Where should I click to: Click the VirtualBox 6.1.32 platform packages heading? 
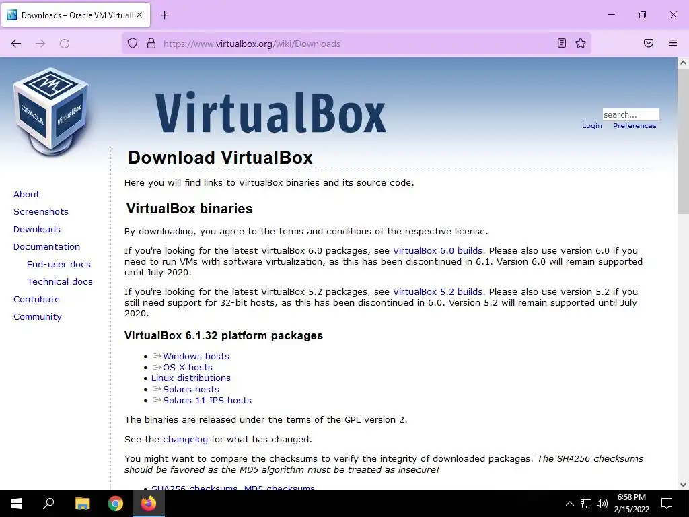tap(223, 336)
